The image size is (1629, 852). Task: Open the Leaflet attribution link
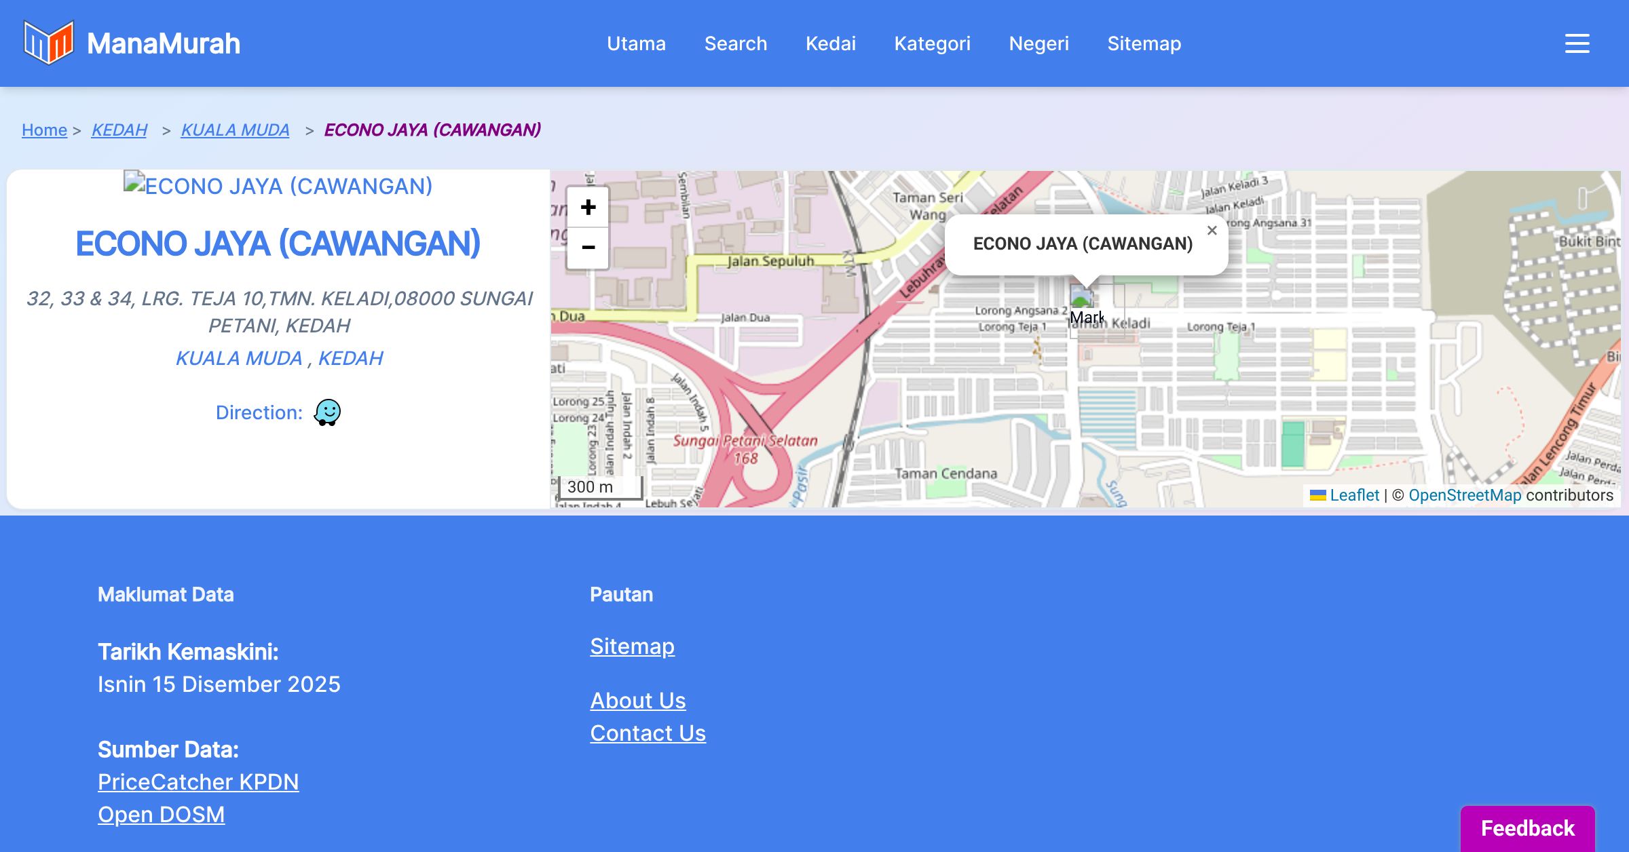pos(1354,495)
